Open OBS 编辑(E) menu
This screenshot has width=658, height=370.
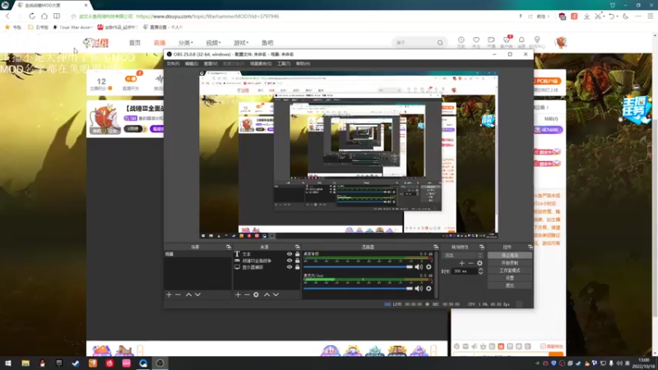point(192,64)
